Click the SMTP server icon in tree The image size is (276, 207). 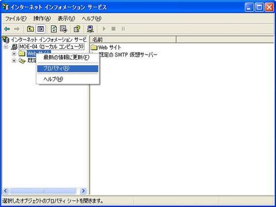(x=22, y=61)
